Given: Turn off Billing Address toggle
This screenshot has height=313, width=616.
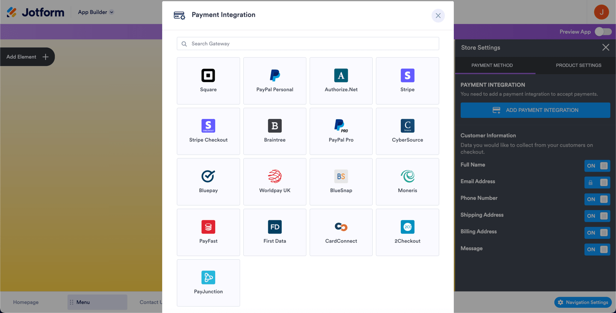Looking at the screenshot, I should pyautogui.click(x=597, y=233).
